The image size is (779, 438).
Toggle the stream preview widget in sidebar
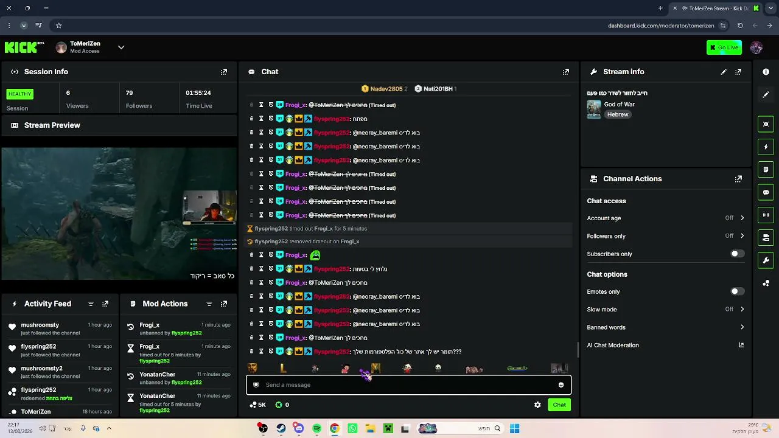pos(766,124)
